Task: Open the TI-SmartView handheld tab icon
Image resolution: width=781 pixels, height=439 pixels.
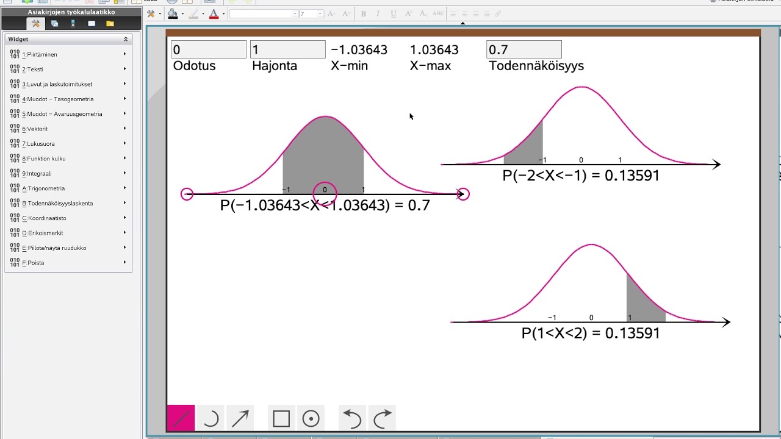Action: [x=73, y=24]
